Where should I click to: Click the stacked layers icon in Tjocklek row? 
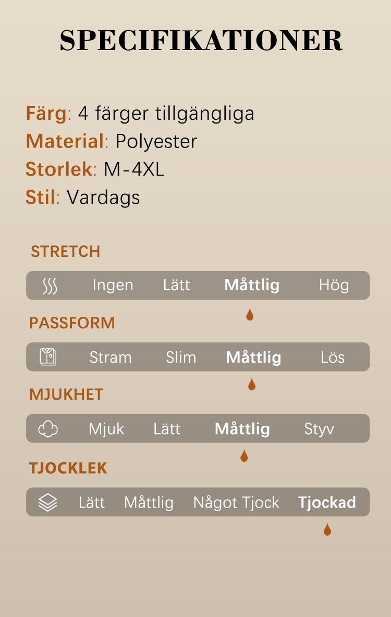[47, 502]
